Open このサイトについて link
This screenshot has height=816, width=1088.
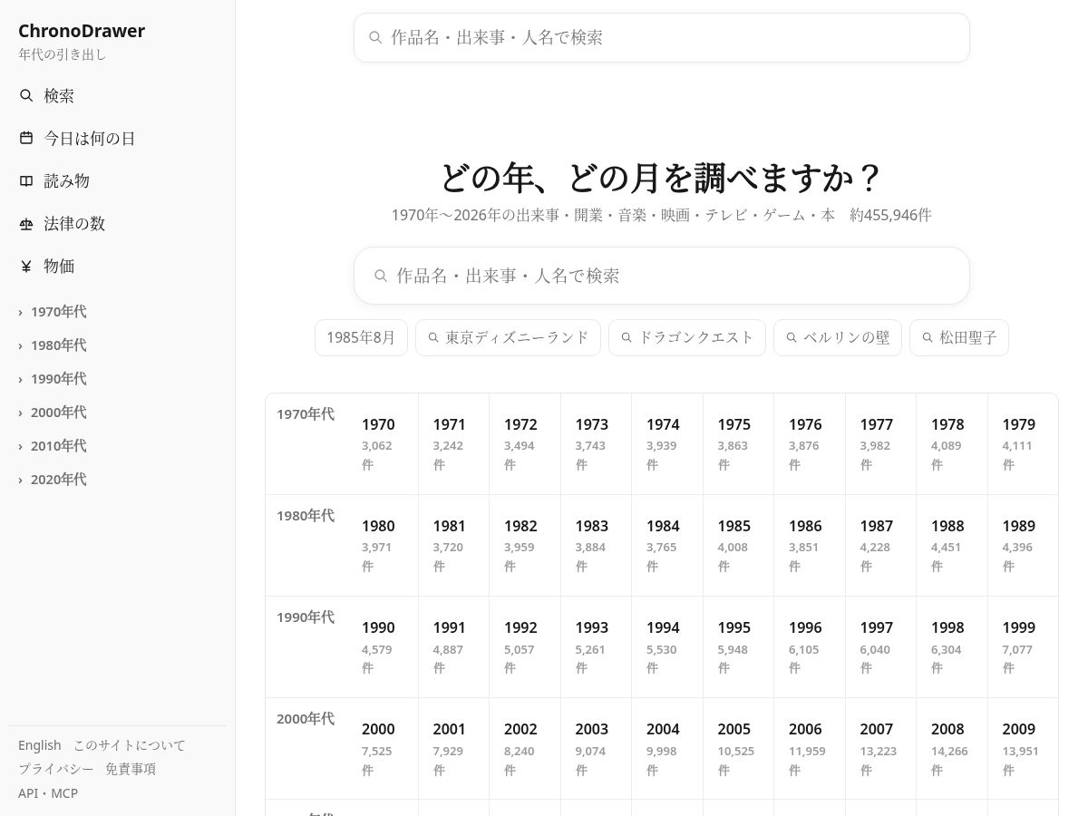pos(129,745)
